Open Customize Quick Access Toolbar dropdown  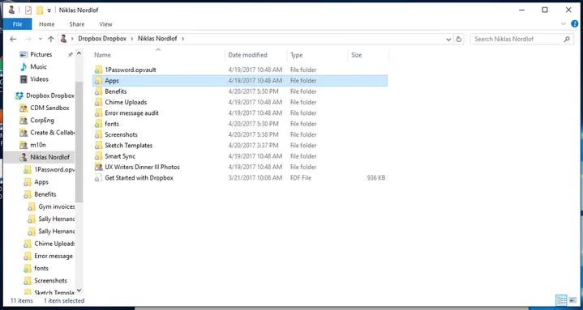point(49,11)
